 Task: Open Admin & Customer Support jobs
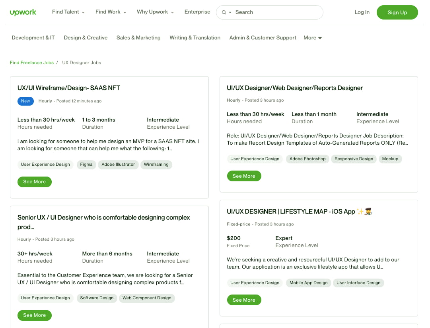tap(263, 37)
